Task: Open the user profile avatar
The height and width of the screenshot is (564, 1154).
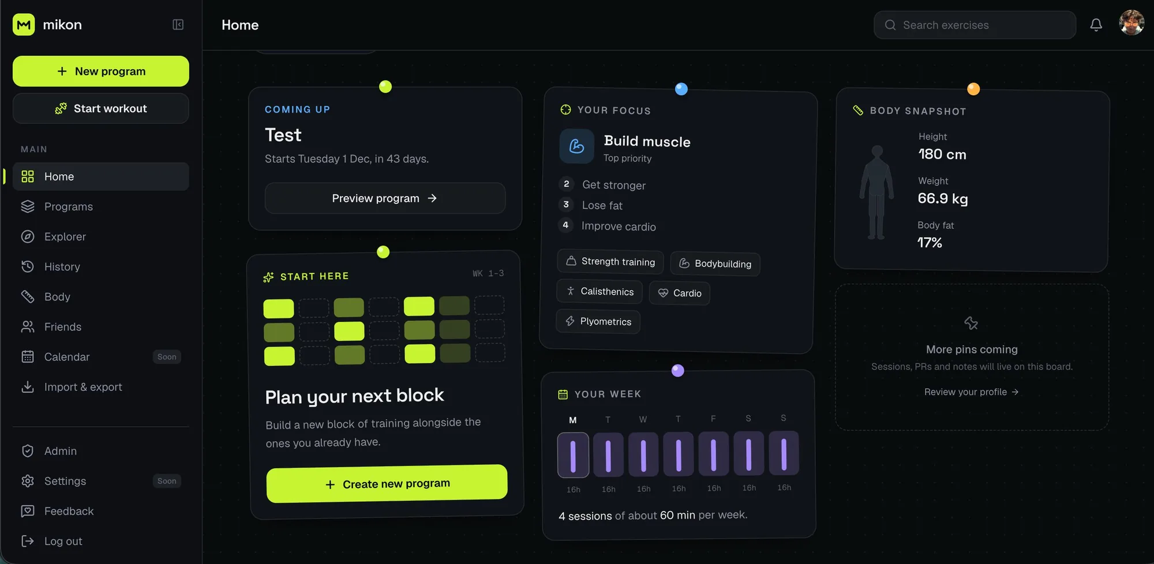Action: point(1131,23)
